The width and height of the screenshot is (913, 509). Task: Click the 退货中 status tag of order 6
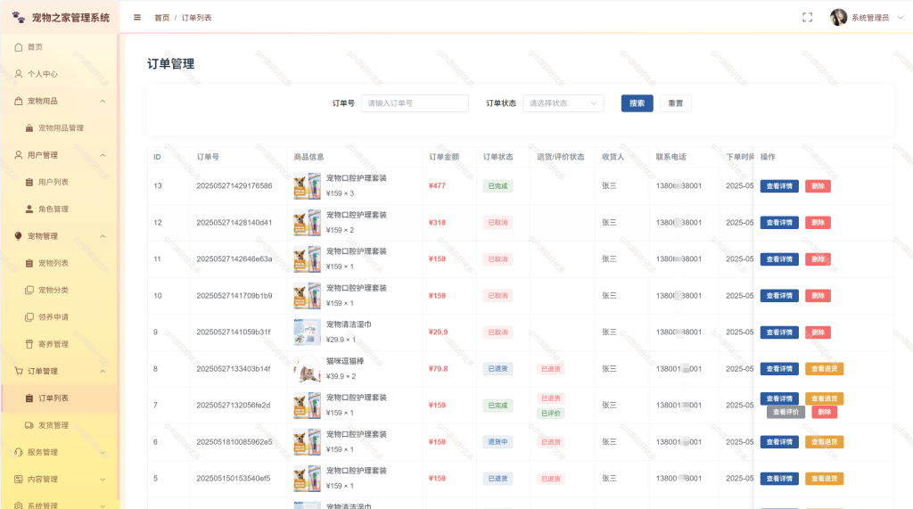click(x=498, y=442)
